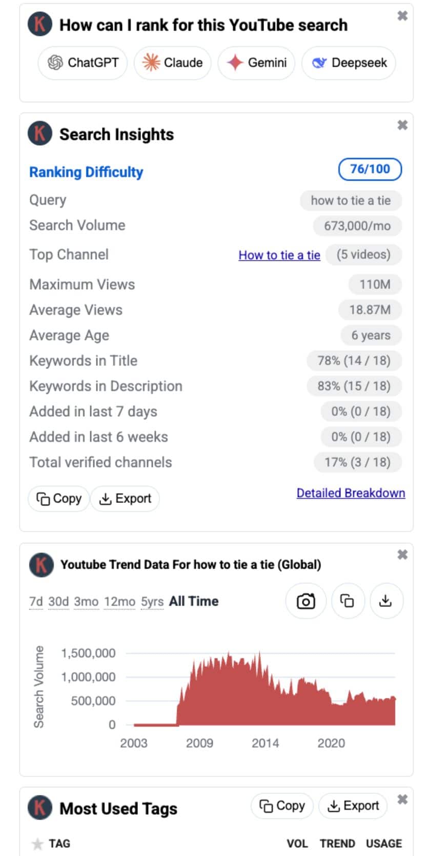Viewport: 426px width, 856px height.
Task: Select the Deepseek assistant button
Action: click(349, 63)
